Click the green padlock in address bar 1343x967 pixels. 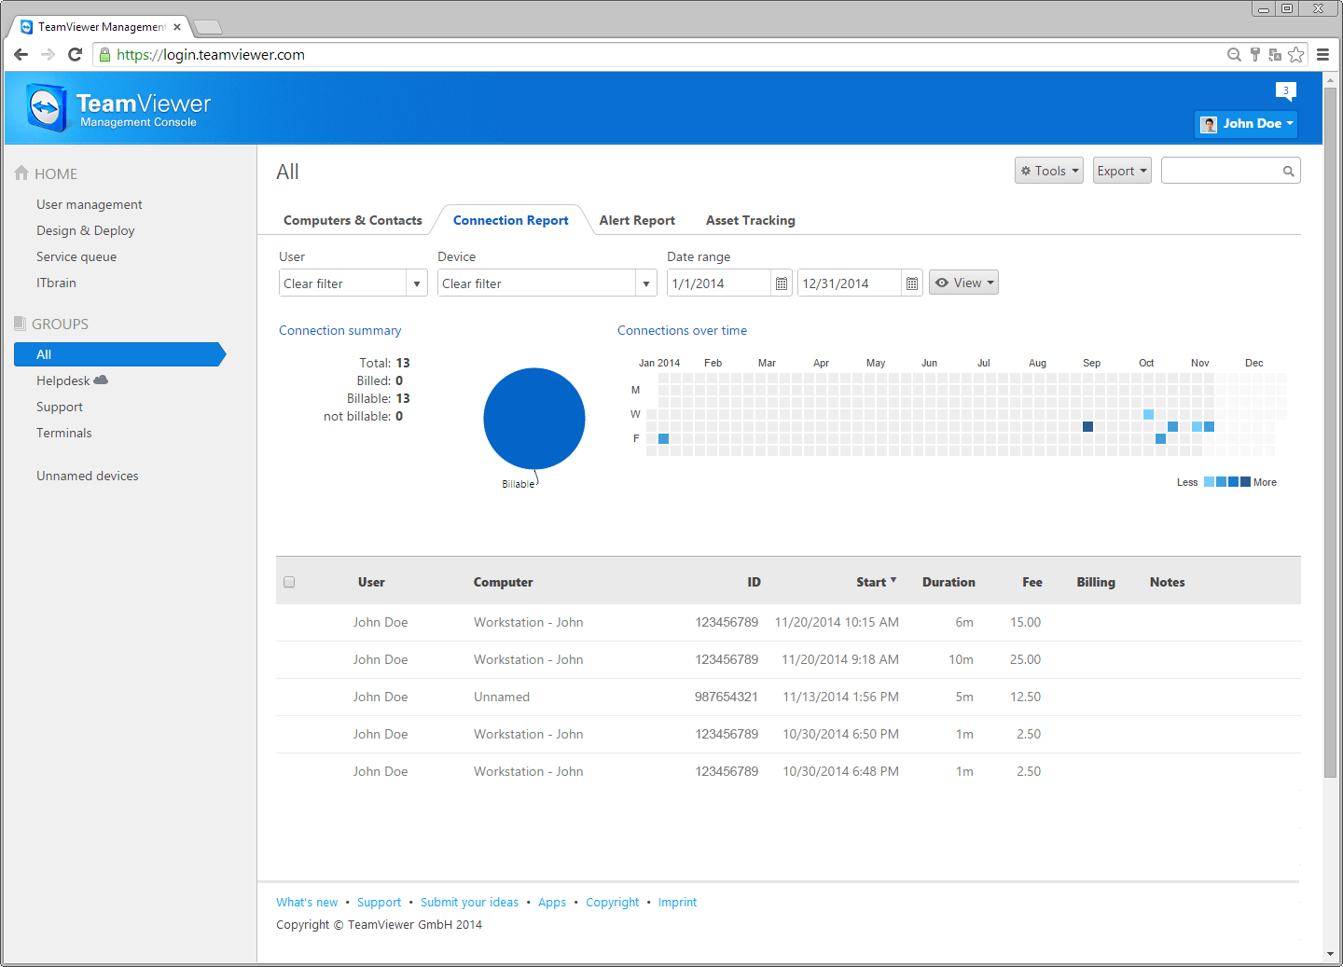pyautogui.click(x=105, y=55)
